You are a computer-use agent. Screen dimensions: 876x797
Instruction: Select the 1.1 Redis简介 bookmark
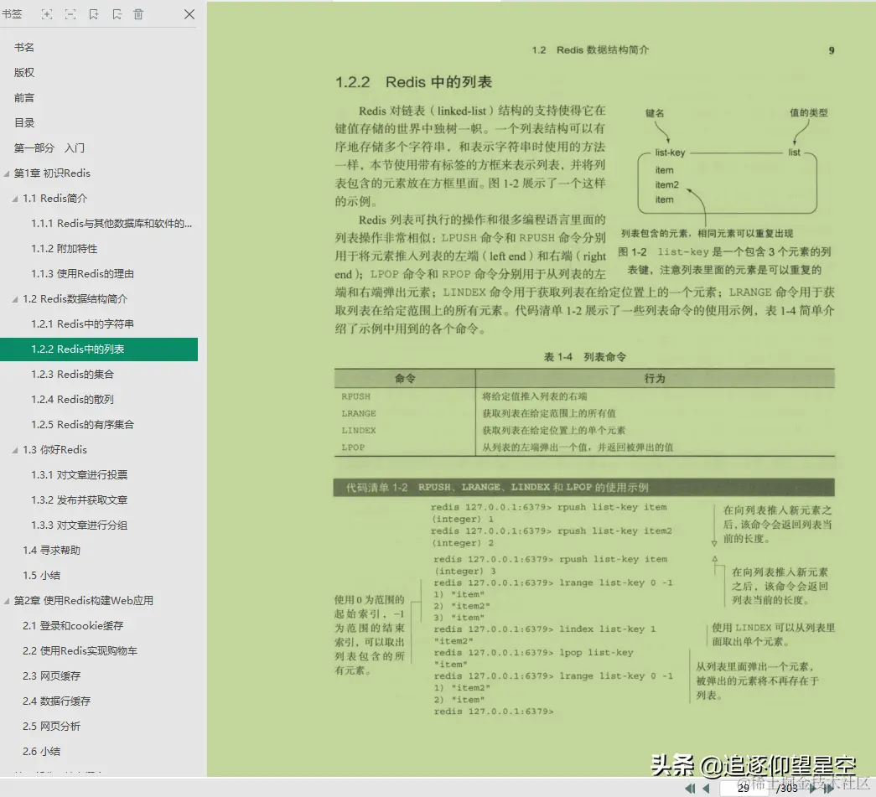click(x=54, y=199)
